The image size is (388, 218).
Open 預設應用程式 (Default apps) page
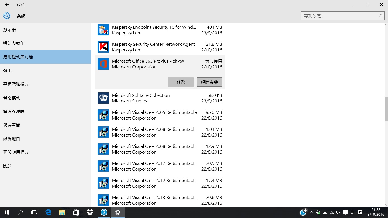point(16,152)
